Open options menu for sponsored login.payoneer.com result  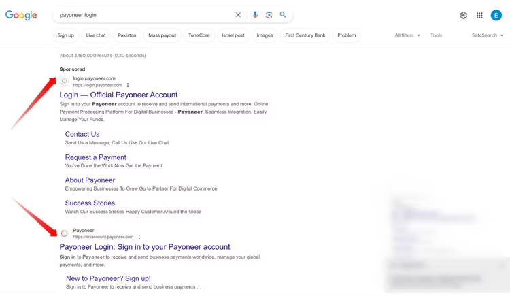coord(128,86)
